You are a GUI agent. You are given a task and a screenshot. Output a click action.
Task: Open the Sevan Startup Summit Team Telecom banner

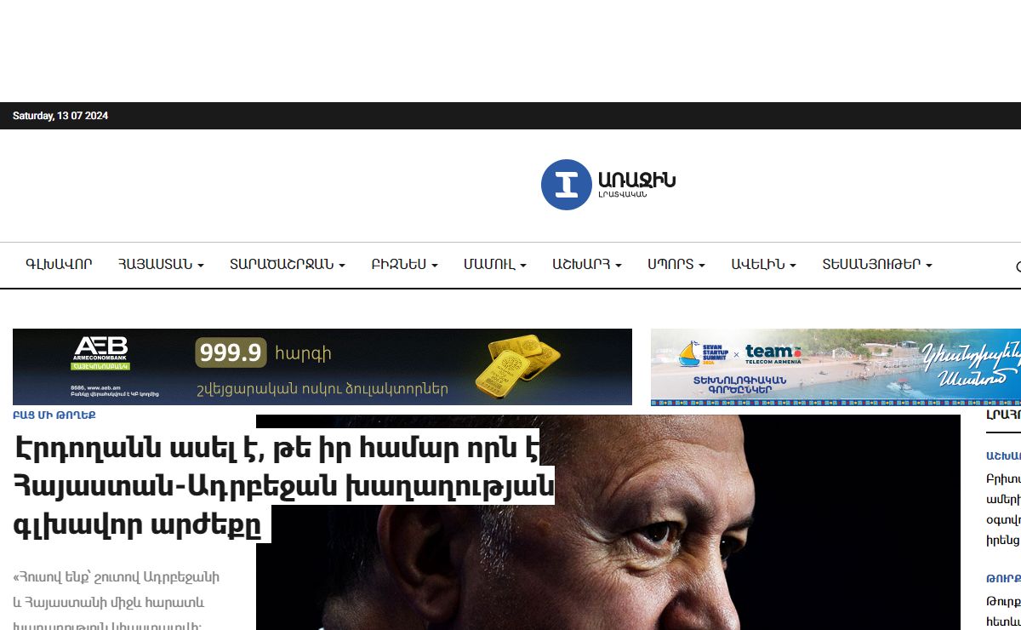(836, 367)
